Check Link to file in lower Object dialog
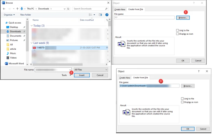 (x=188, y=99)
